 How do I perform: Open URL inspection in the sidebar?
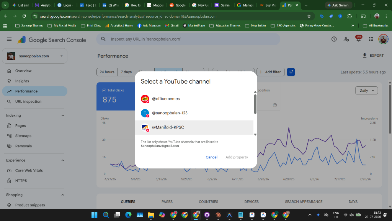[34, 101]
